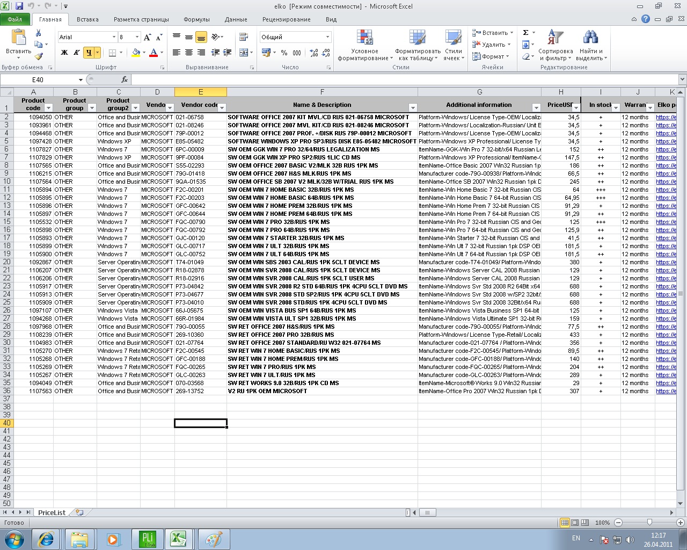
Task: Select the PriceList sheet tab
Action: 52,512
